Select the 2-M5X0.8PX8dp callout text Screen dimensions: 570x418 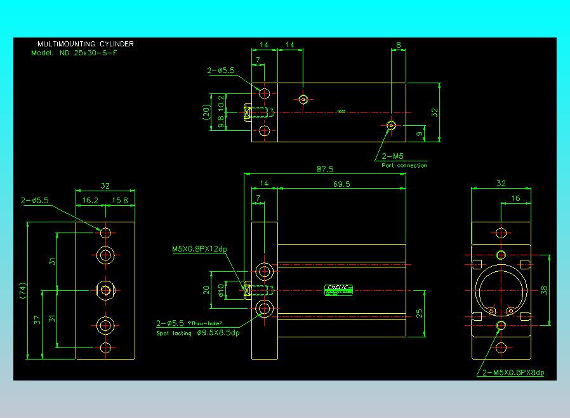[x=513, y=373]
